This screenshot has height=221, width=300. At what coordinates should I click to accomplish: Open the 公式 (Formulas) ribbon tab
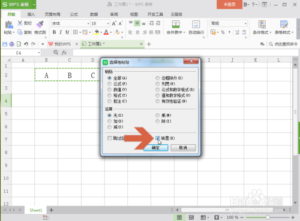74,14
